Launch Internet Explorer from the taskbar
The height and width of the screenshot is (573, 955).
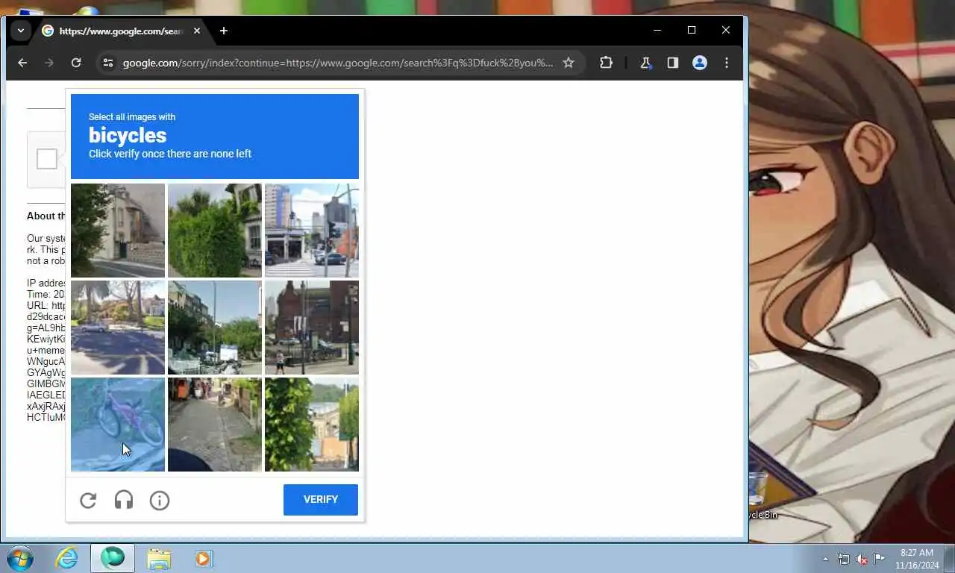pos(66,558)
